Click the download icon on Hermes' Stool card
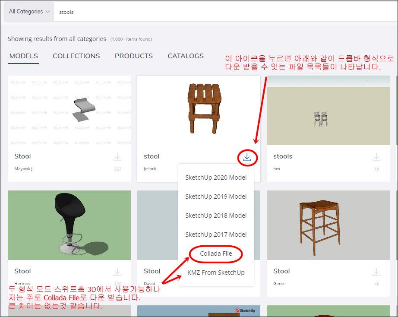Viewport: 398px width, 317px height. [117, 272]
